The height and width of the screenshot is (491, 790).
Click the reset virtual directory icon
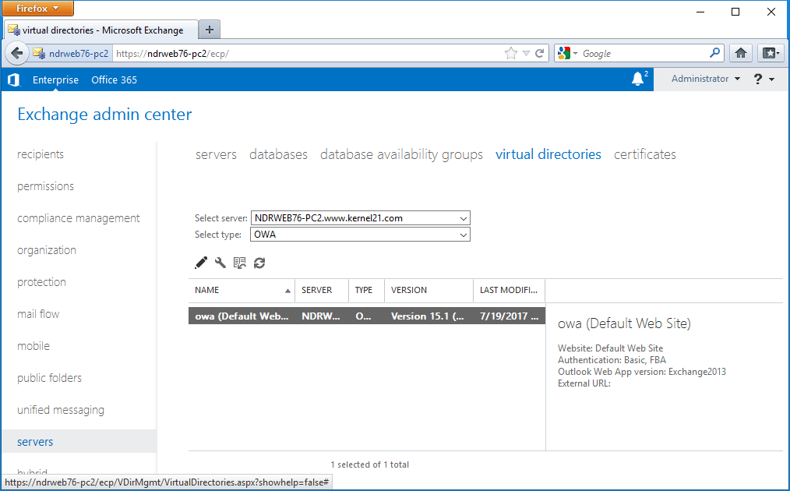(x=239, y=263)
